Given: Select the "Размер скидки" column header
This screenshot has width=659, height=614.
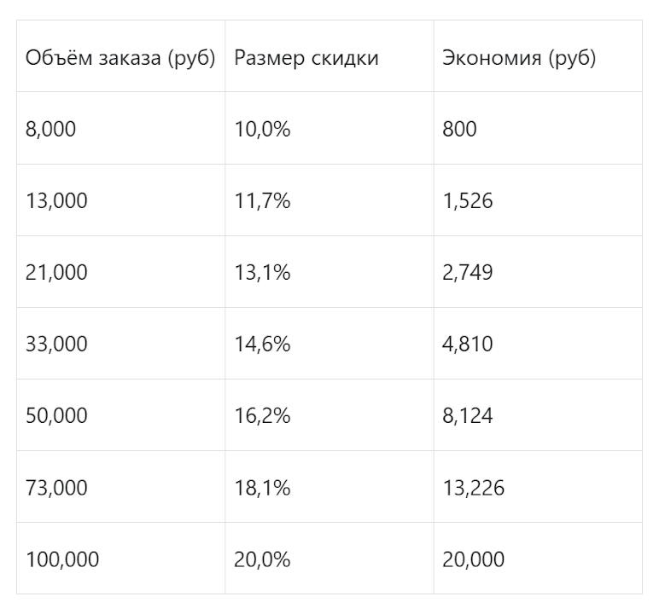Looking at the screenshot, I should [x=306, y=58].
